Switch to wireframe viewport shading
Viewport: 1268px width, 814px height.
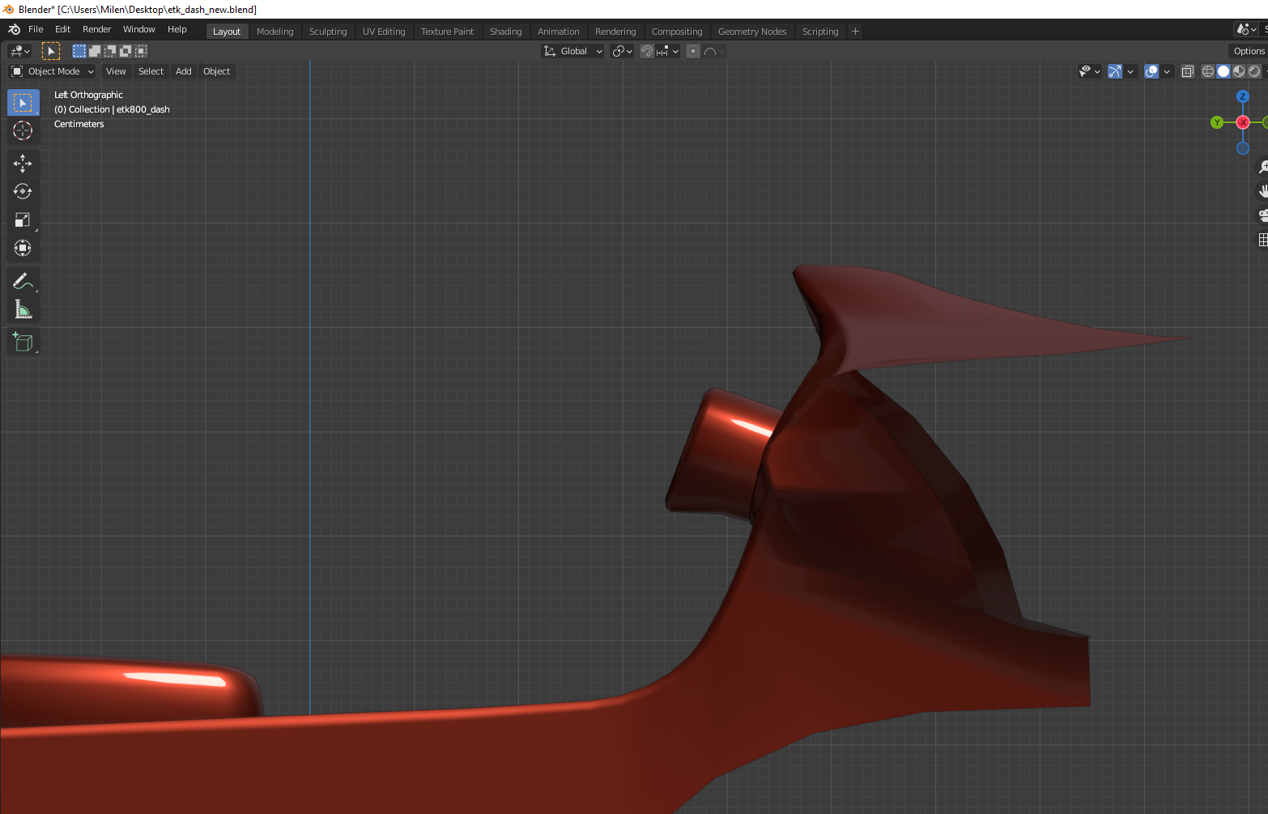[1207, 71]
